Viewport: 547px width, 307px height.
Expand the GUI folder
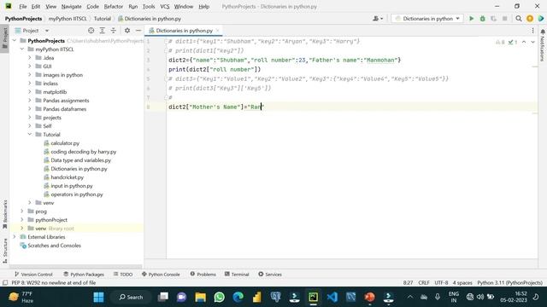click(x=30, y=67)
